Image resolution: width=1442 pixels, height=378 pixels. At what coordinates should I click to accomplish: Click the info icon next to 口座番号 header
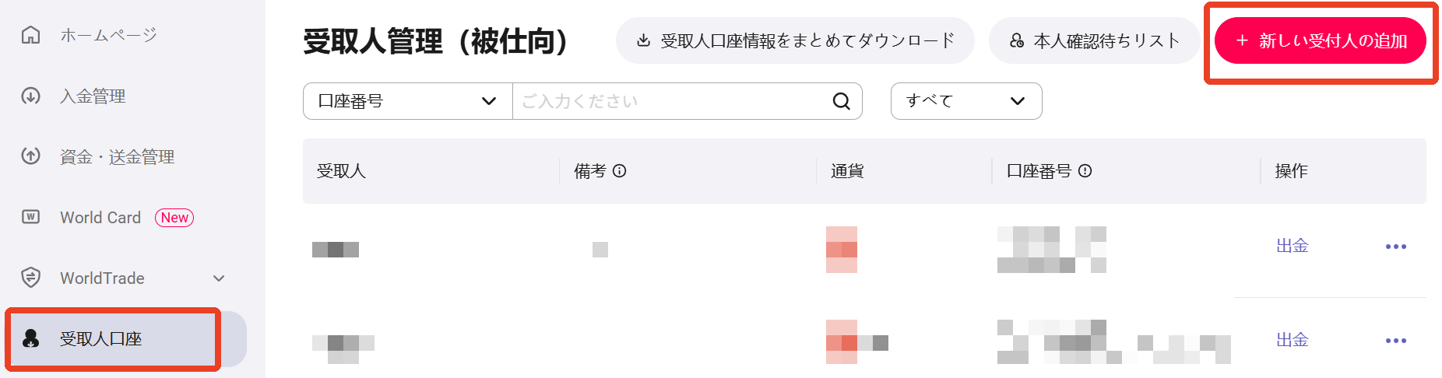tap(1085, 171)
